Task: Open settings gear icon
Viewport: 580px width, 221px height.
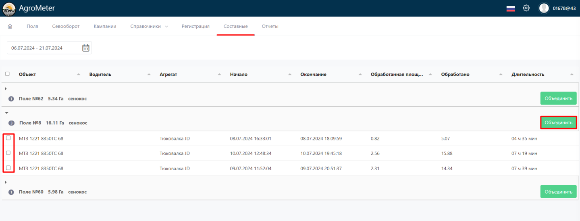Action: tap(526, 8)
